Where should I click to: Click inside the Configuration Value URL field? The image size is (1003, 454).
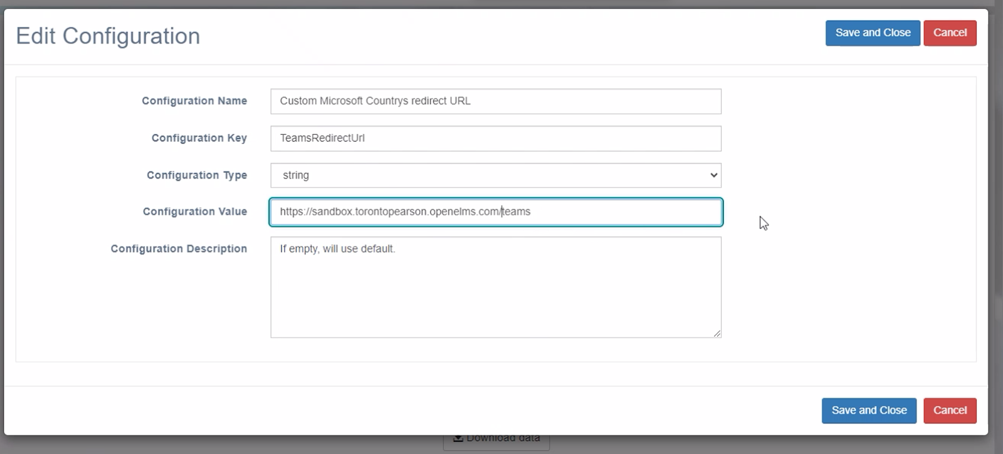(x=496, y=212)
